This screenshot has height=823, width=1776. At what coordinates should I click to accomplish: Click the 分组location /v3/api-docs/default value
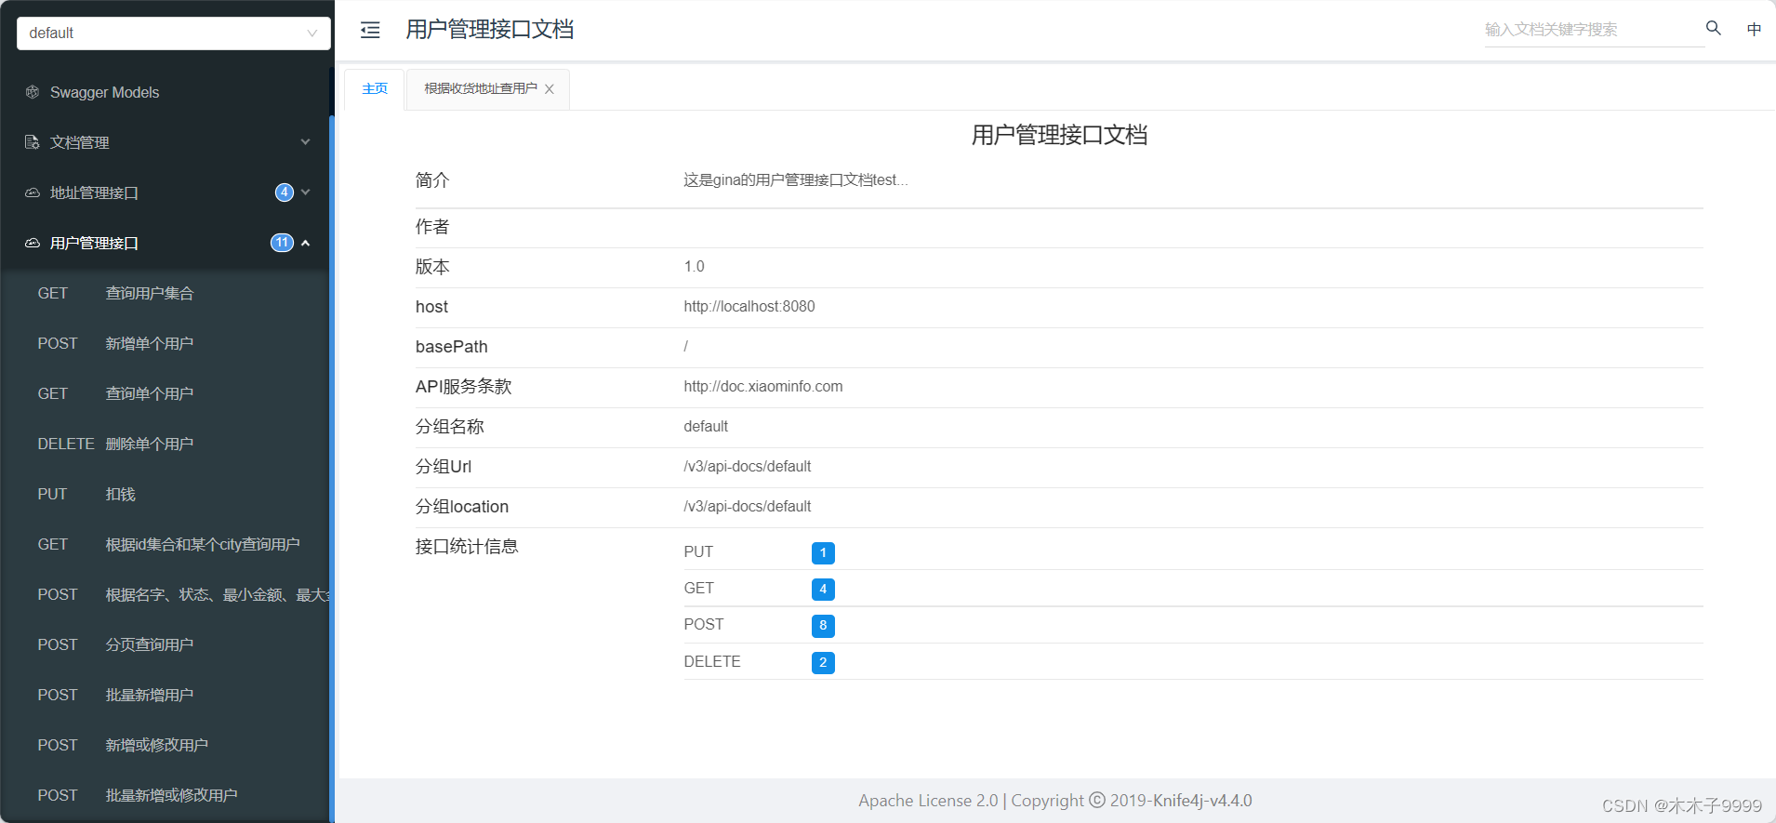tap(748, 507)
